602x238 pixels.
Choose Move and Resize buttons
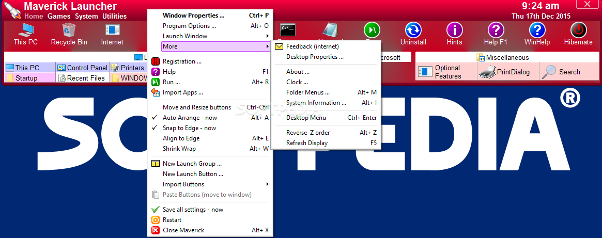tap(210, 107)
